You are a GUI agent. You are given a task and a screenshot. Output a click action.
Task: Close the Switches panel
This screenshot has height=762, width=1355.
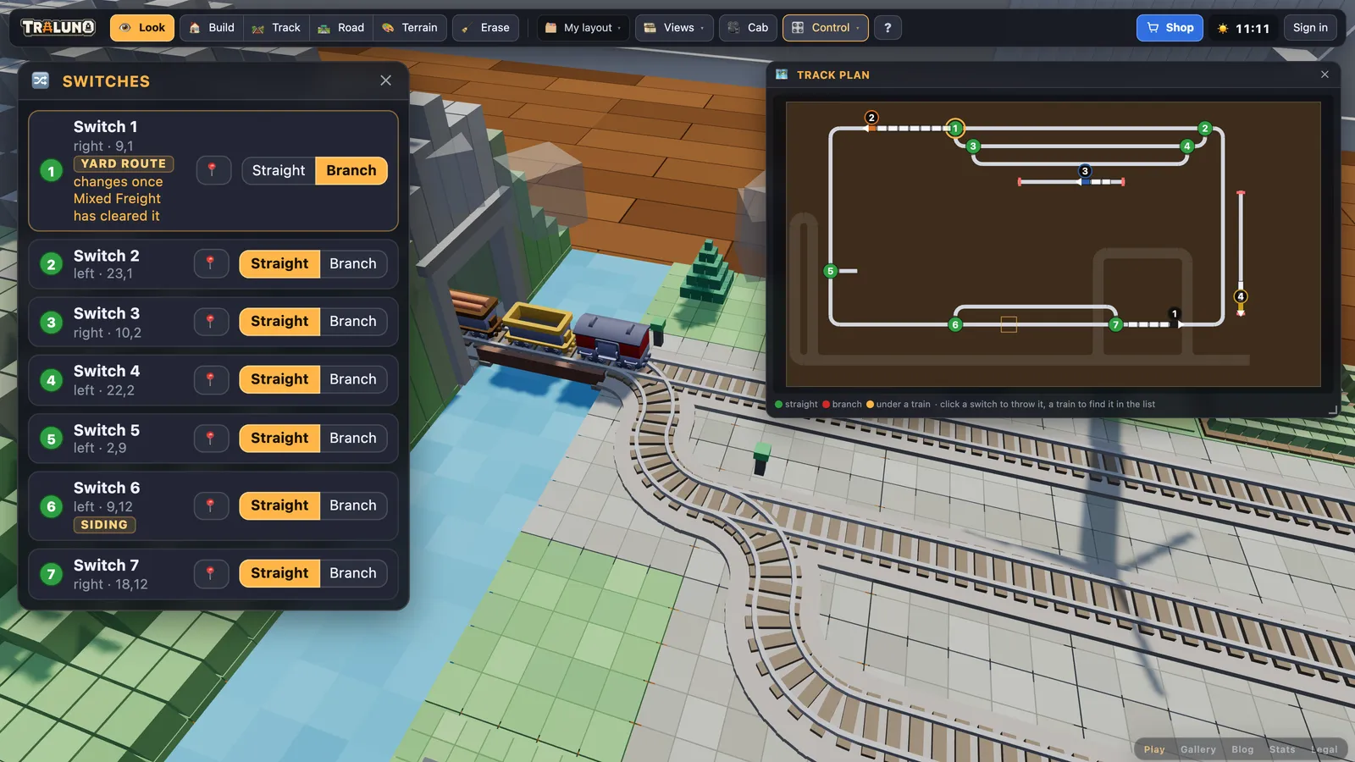tap(386, 80)
